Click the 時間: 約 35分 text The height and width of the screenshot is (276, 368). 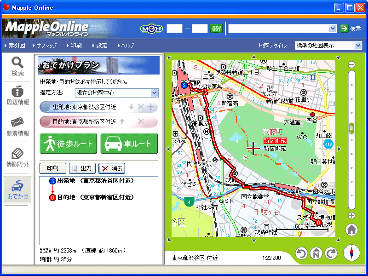(56, 259)
